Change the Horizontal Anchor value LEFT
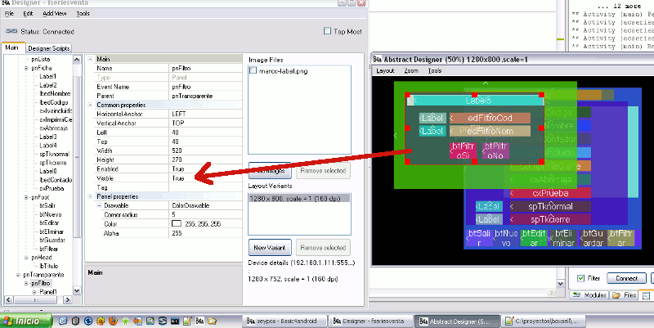This screenshot has height=328, width=654. [x=206, y=114]
